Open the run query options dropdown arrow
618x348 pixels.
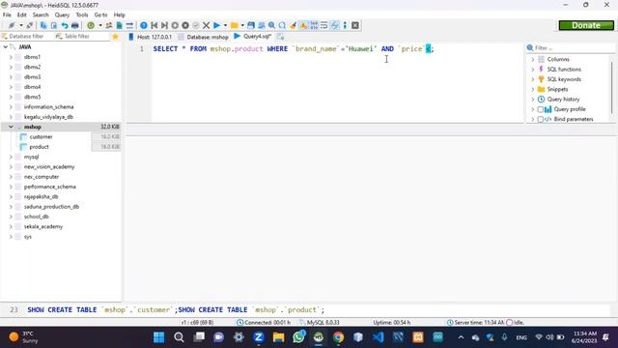225,26
